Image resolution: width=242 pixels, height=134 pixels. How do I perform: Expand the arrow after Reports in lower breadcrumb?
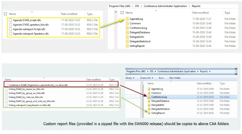pyautogui.click(x=210, y=71)
